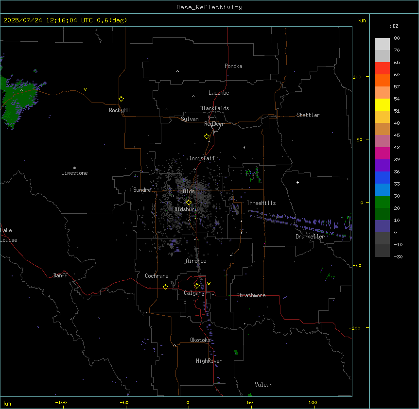419x409 pixels.
Task: Click the Sundre label
Action: (x=142, y=190)
